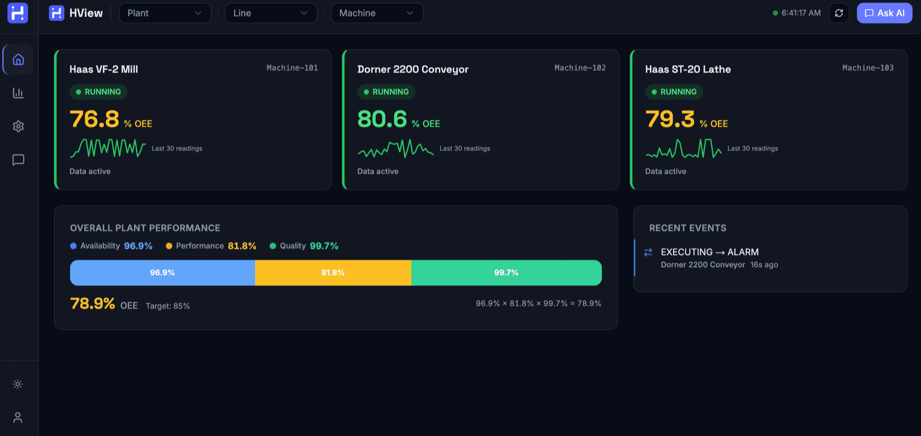This screenshot has width=921, height=436.
Task: Click the green live status dot beside clock
Action: (x=775, y=13)
